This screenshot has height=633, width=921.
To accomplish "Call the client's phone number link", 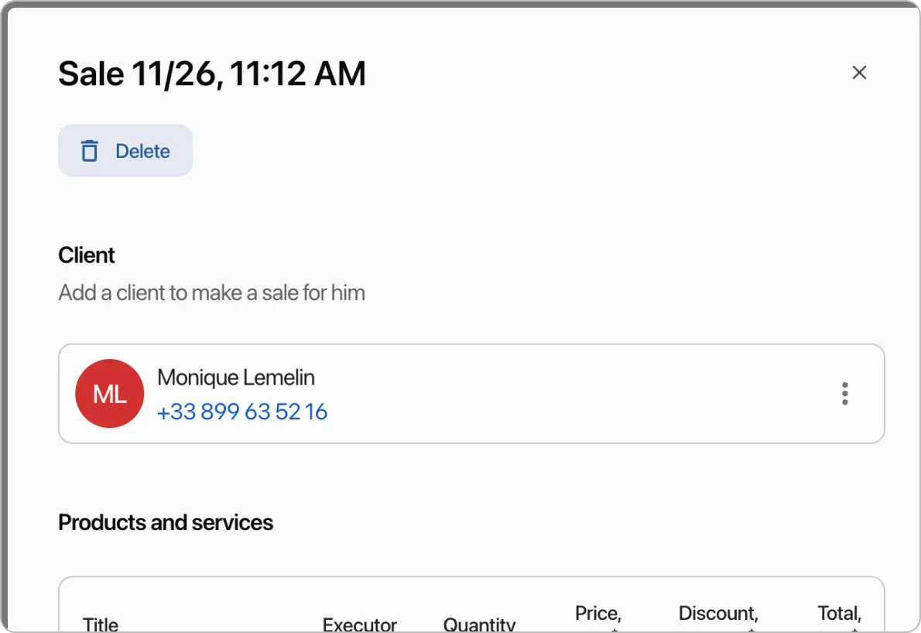I will pyautogui.click(x=242, y=412).
